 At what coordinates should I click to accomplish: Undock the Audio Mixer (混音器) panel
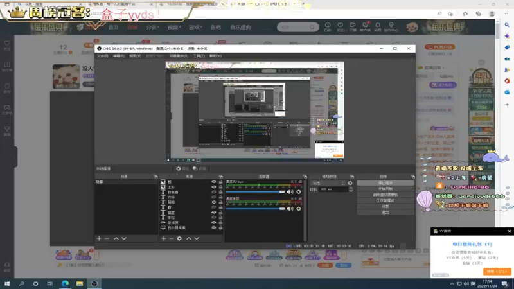(305, 176)
